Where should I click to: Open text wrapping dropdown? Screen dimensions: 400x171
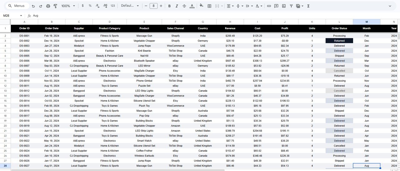(x=249, y=6)
